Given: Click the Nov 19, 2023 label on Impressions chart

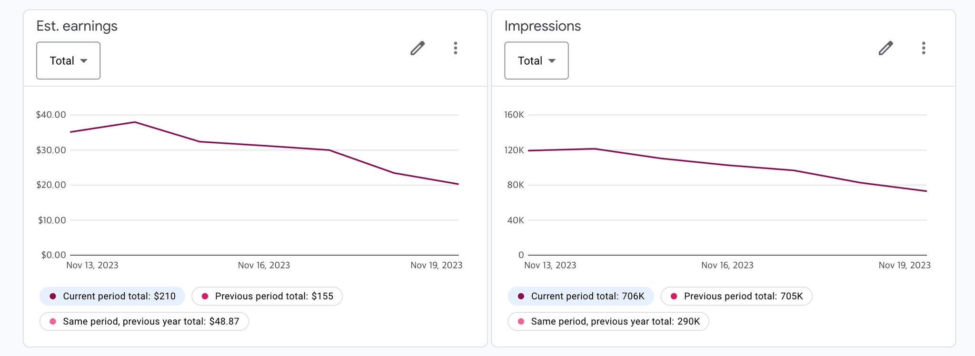Looking at the screenshot, I should tap(905, 265).
